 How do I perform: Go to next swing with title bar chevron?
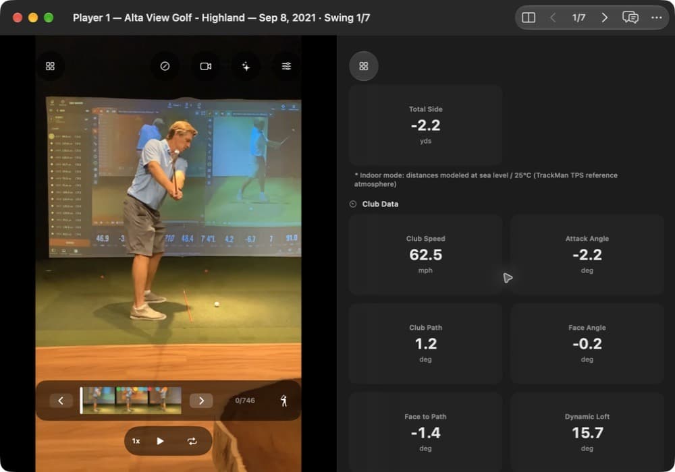click(x=604, y=18)
